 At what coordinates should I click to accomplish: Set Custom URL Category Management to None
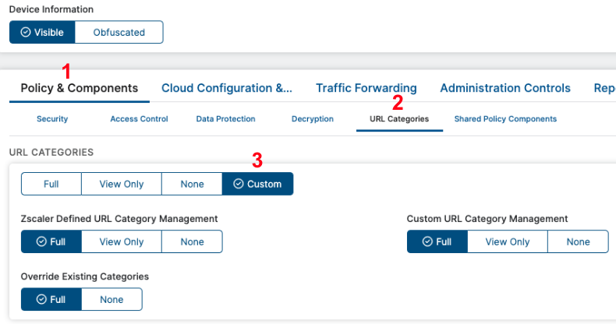[578, 241]
